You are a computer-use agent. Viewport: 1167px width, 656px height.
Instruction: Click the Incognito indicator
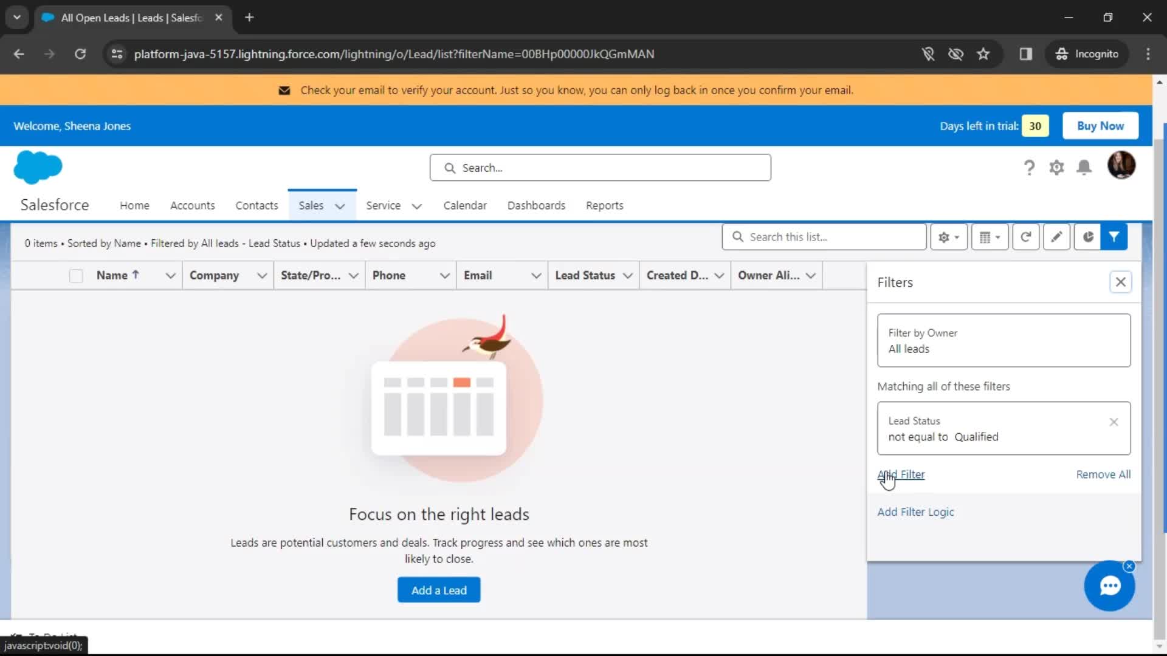coord(1087,54)
